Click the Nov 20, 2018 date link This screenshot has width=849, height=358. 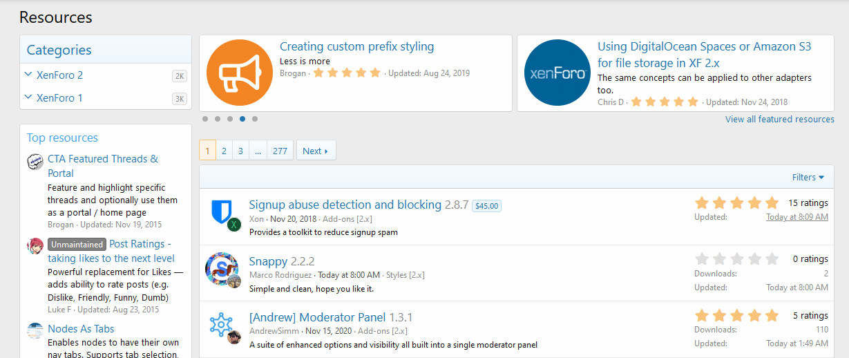pyautogui.click(x=294, y=219)
